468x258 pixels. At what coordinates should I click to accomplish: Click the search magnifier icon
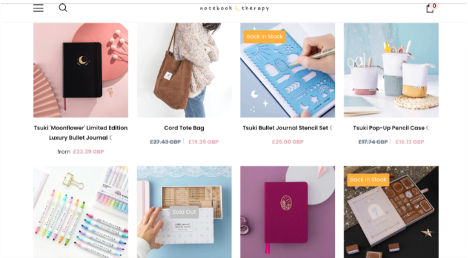(x=63, y=8)
